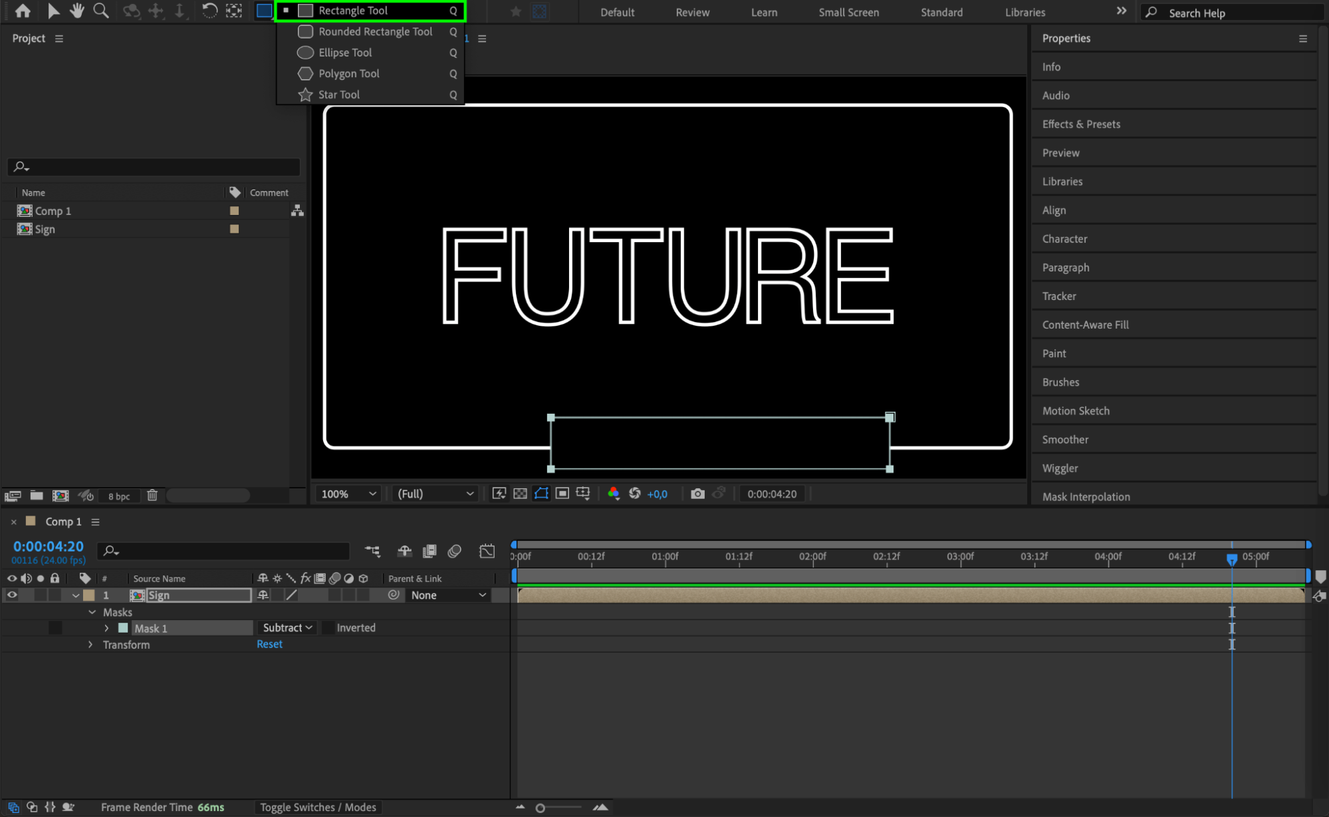Take a snapshot with camera icon

(697, 494)
